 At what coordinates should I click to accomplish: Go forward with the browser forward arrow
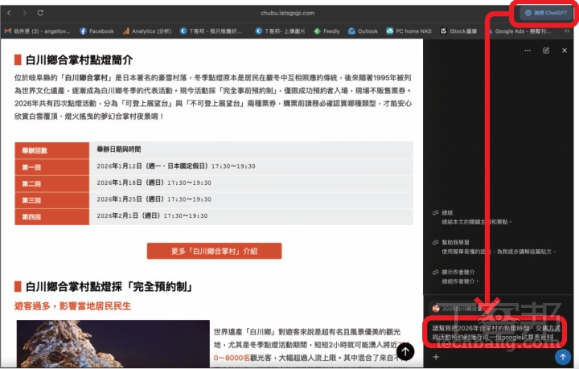tap(25, 13)
